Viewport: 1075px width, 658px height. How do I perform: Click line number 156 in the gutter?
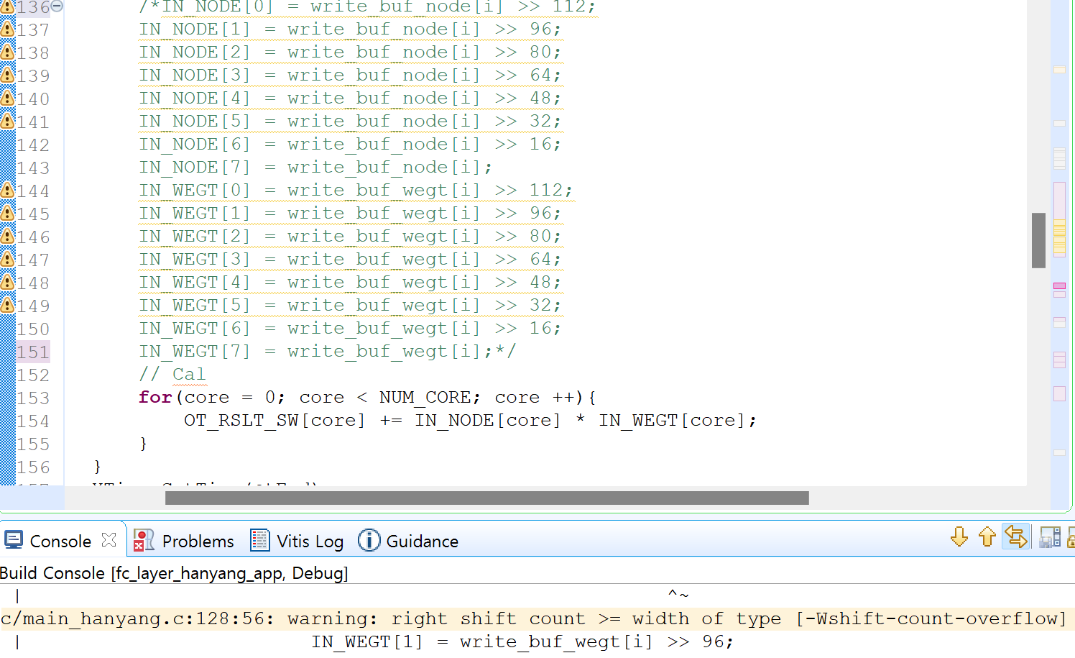[x=33, y=467]
